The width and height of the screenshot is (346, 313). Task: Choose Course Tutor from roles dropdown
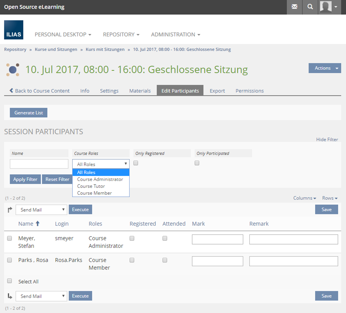pyautogui.click(x=91, y=186)
